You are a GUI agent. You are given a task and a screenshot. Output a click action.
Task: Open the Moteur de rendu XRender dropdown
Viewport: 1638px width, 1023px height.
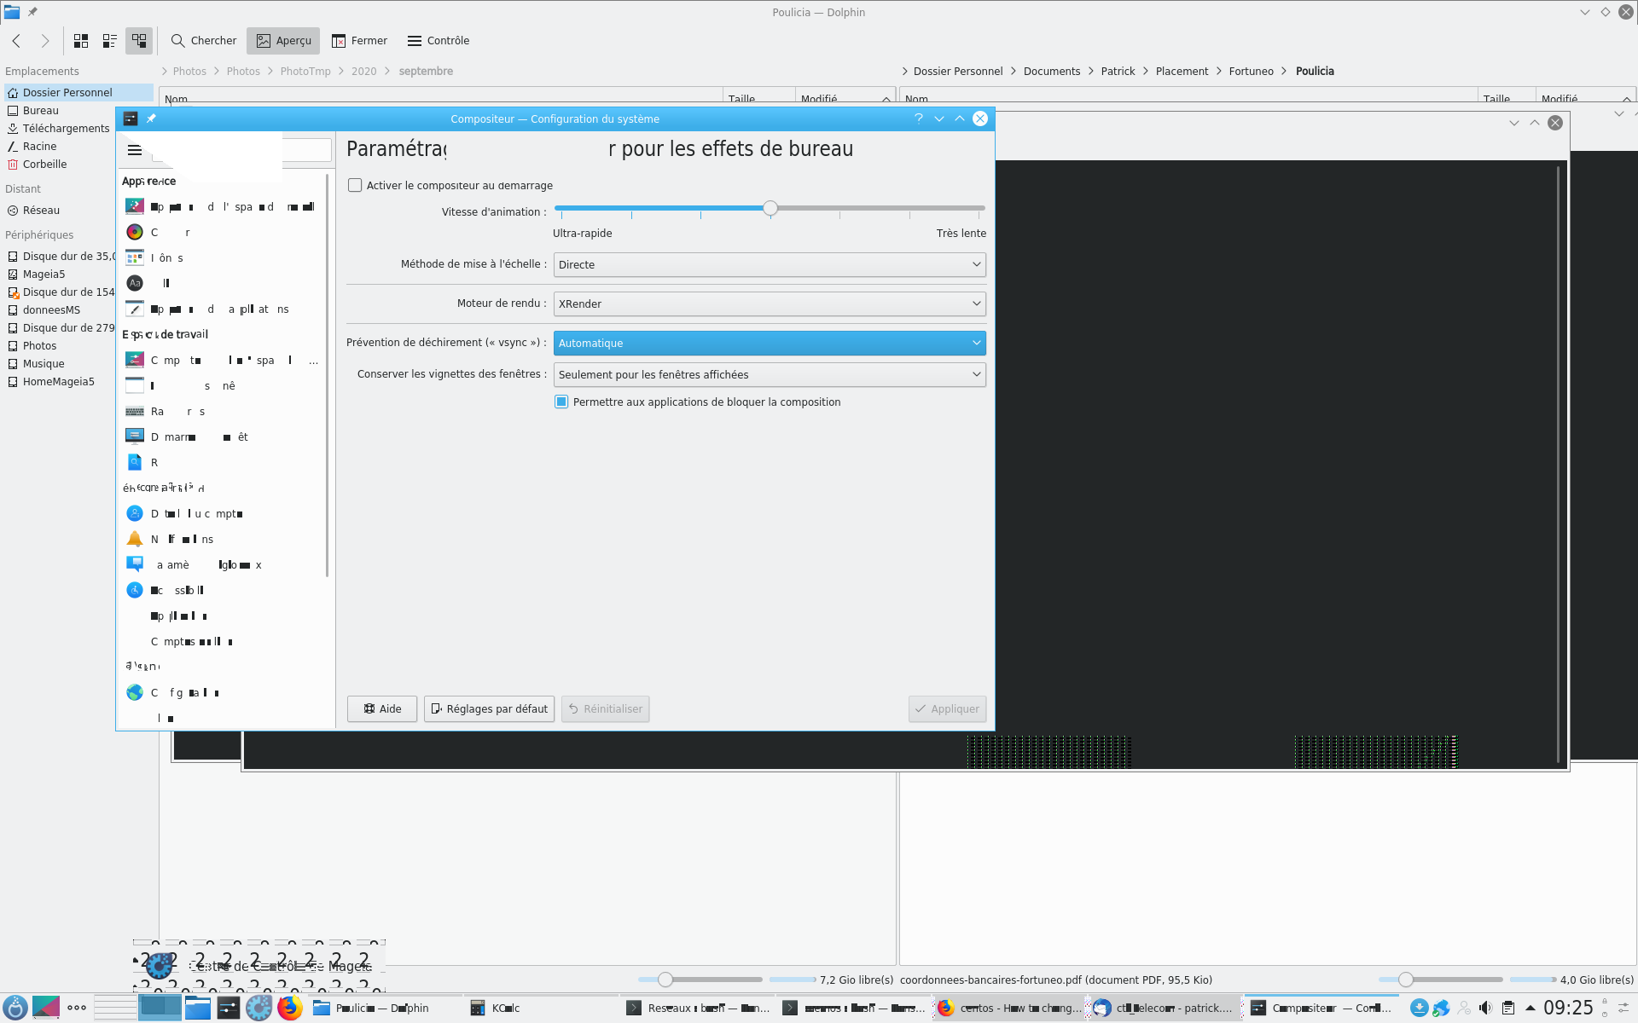(770, 303)
